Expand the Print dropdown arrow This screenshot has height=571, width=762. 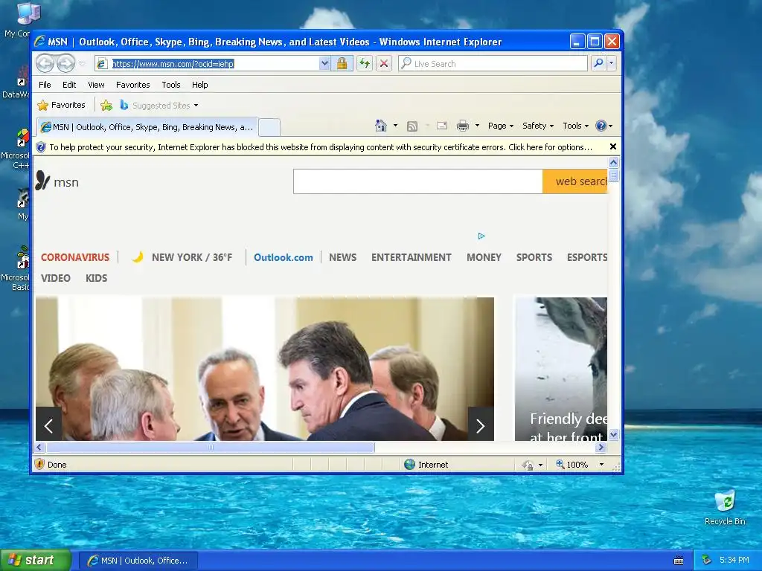coord(477,126)
